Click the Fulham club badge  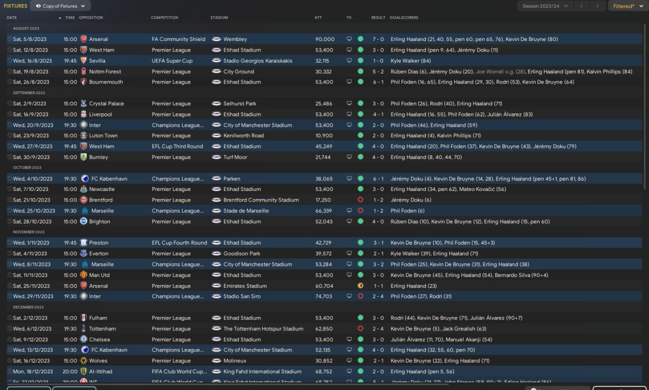[84, 318]
